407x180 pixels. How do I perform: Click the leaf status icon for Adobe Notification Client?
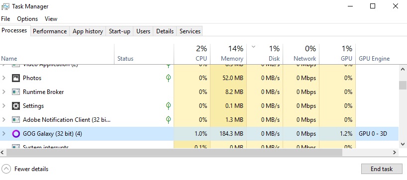click(x=168, y=119)
